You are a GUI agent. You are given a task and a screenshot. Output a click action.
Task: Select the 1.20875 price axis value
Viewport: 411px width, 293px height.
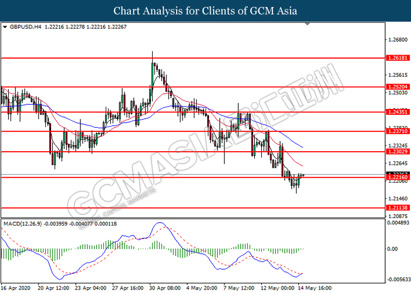pyautogui.click(x=397, y=216)
